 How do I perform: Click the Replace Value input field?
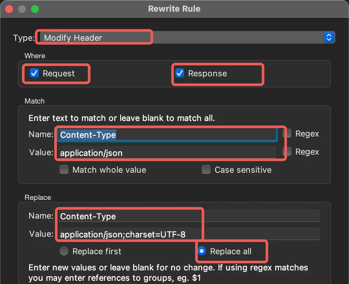(189, 234)
